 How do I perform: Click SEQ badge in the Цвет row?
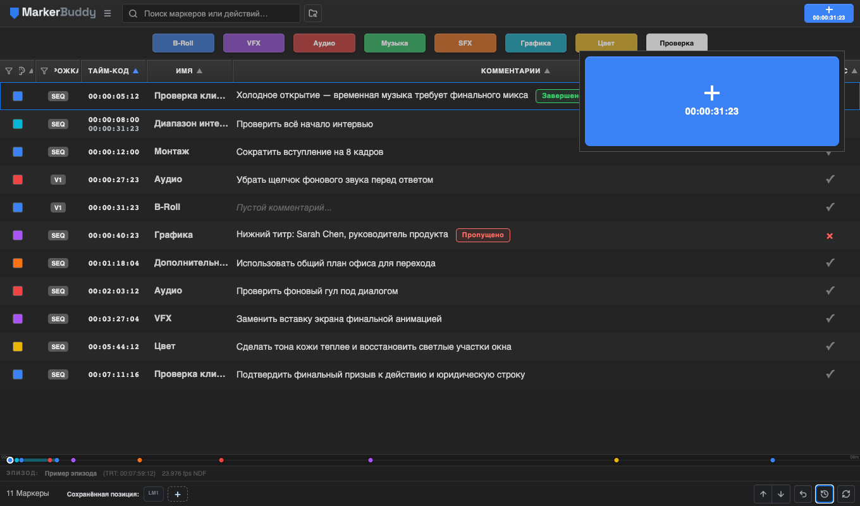pos(58,347)
